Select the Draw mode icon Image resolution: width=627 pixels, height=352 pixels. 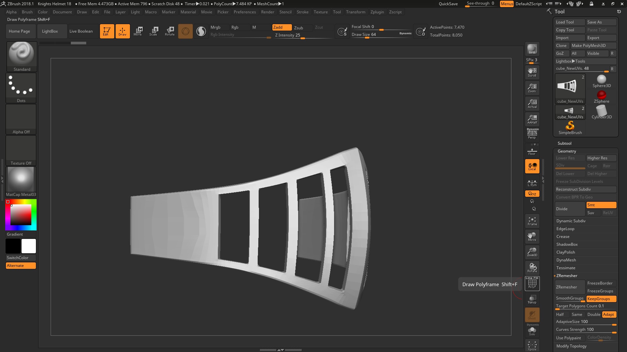coord(122,31)
